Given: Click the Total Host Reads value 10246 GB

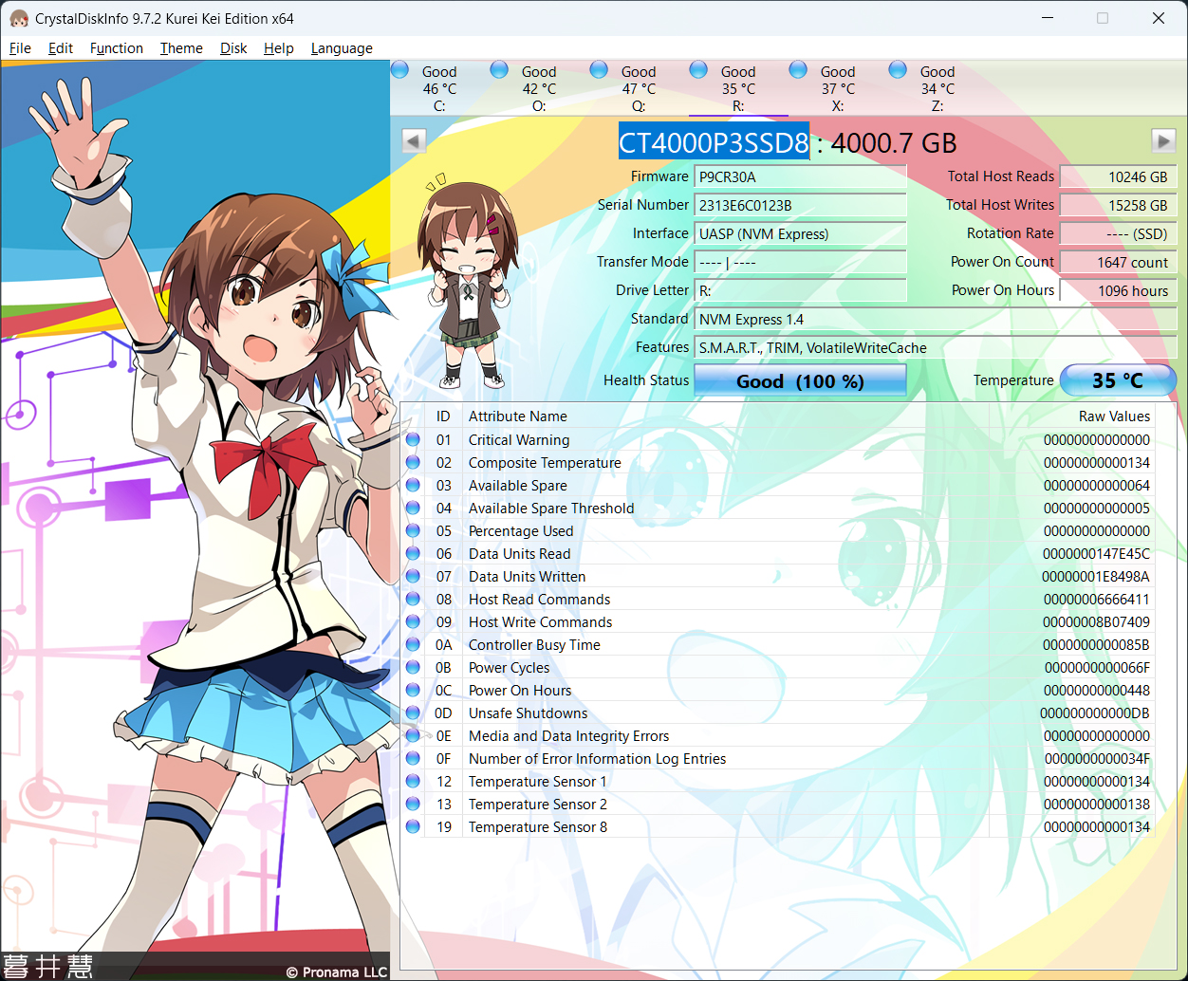Looking at the screenshot, I should [1118, 176].
